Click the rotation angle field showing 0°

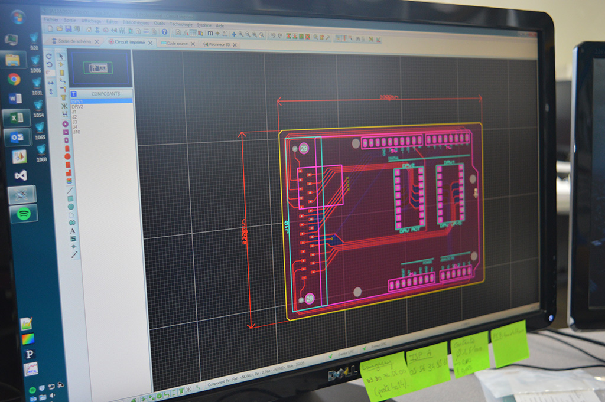[50, 73]
